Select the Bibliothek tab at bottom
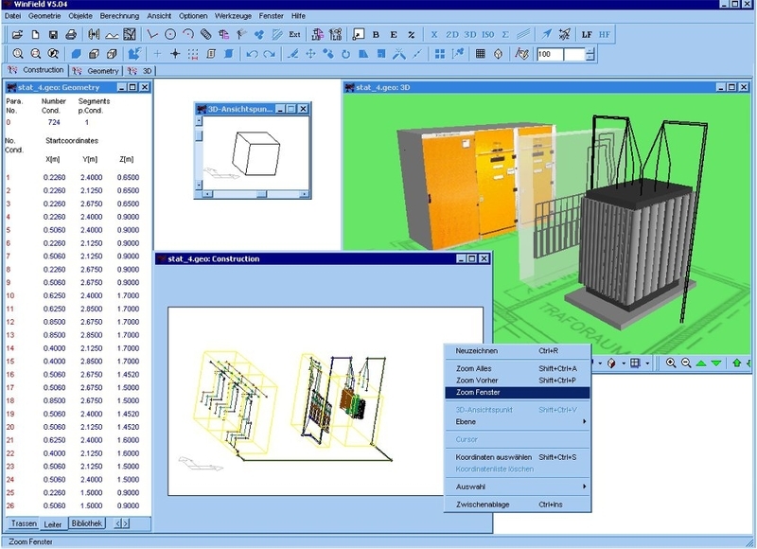Screen dimensions: 757x549 tap(86, 522)
